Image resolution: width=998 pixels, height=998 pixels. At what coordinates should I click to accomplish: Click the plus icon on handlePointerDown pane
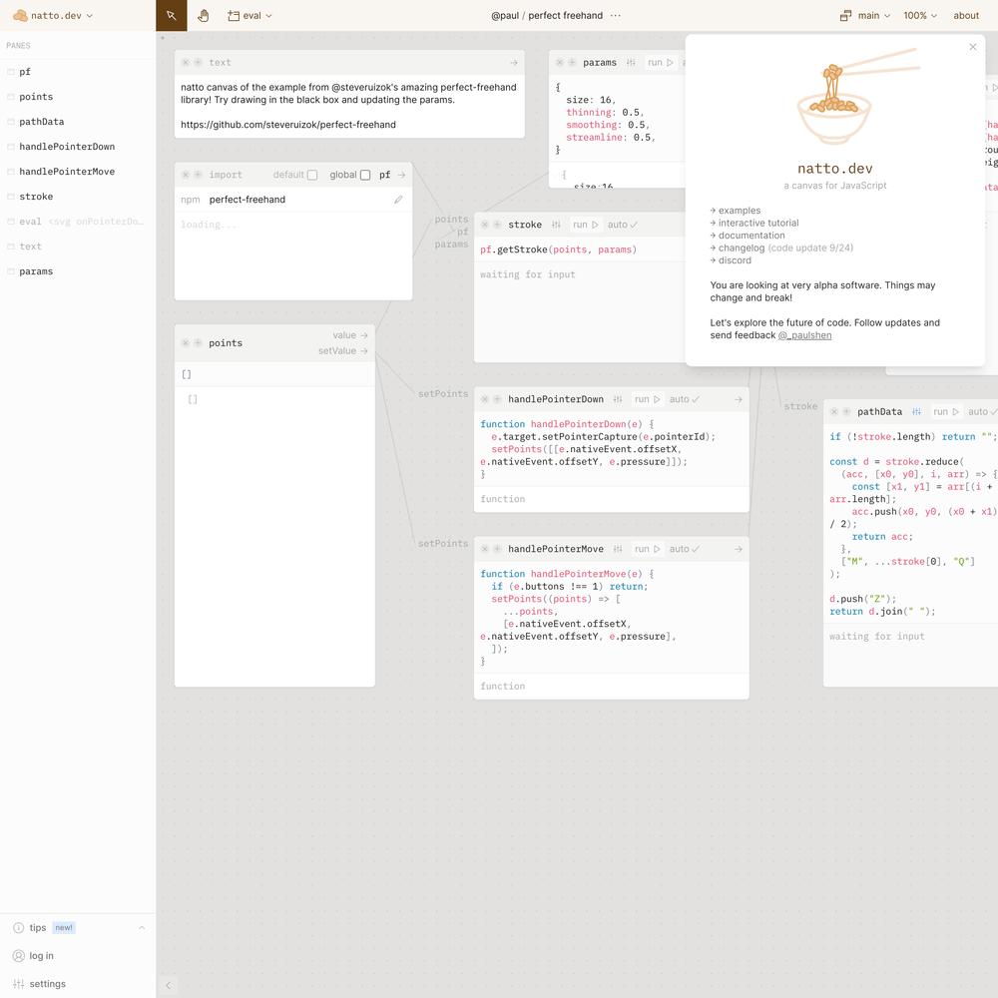coord(497,399)
